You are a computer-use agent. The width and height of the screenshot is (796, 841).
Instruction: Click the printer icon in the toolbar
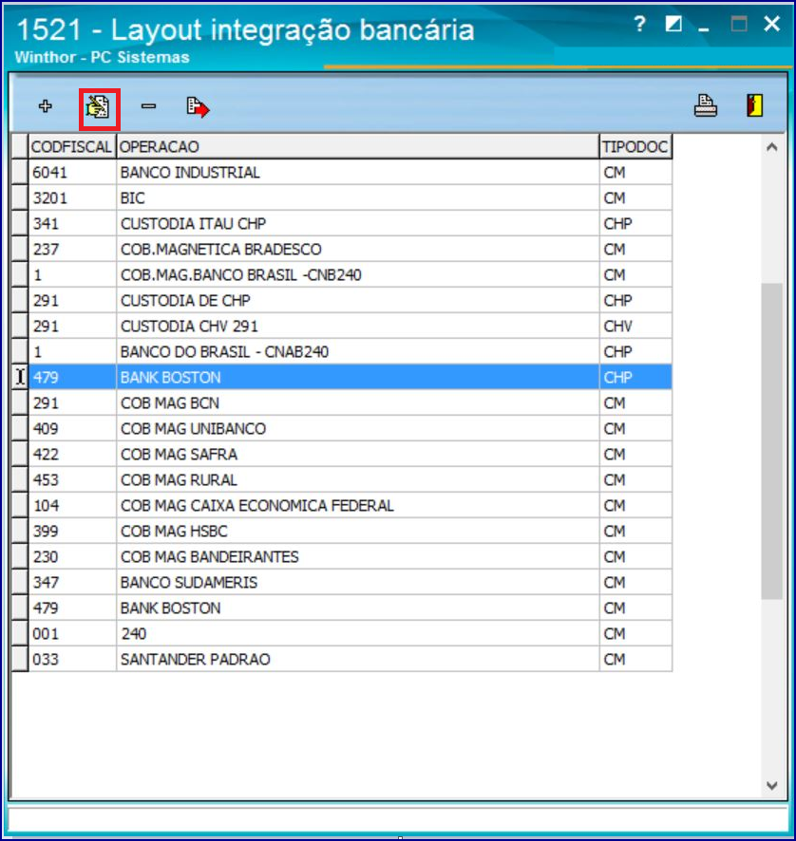coord(706,105)
